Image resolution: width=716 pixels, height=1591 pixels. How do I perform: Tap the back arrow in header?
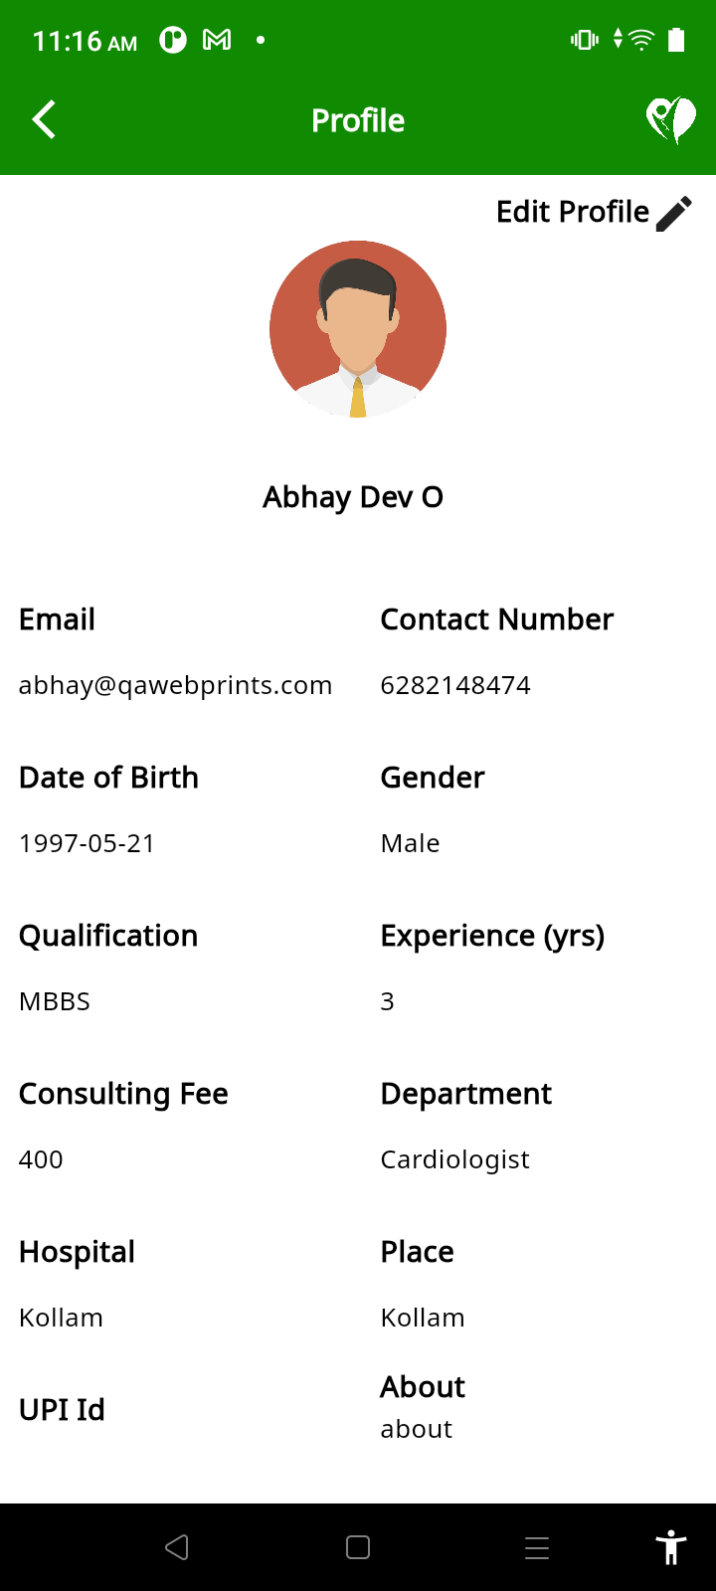click(x=44, y=120)
